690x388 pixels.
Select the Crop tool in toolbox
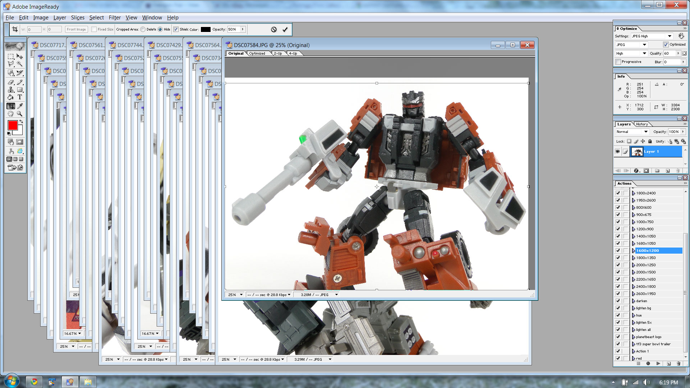tap(11, 106)
